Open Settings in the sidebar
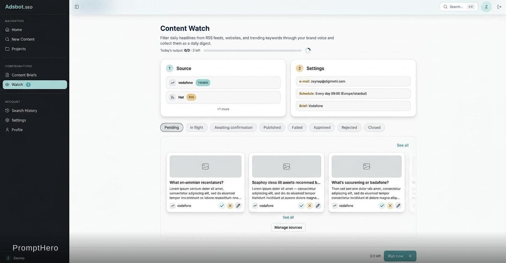This screenshot has height=263, width=506. 35,120
